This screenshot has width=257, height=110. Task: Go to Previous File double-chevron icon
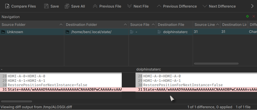(x=95, y=6)
